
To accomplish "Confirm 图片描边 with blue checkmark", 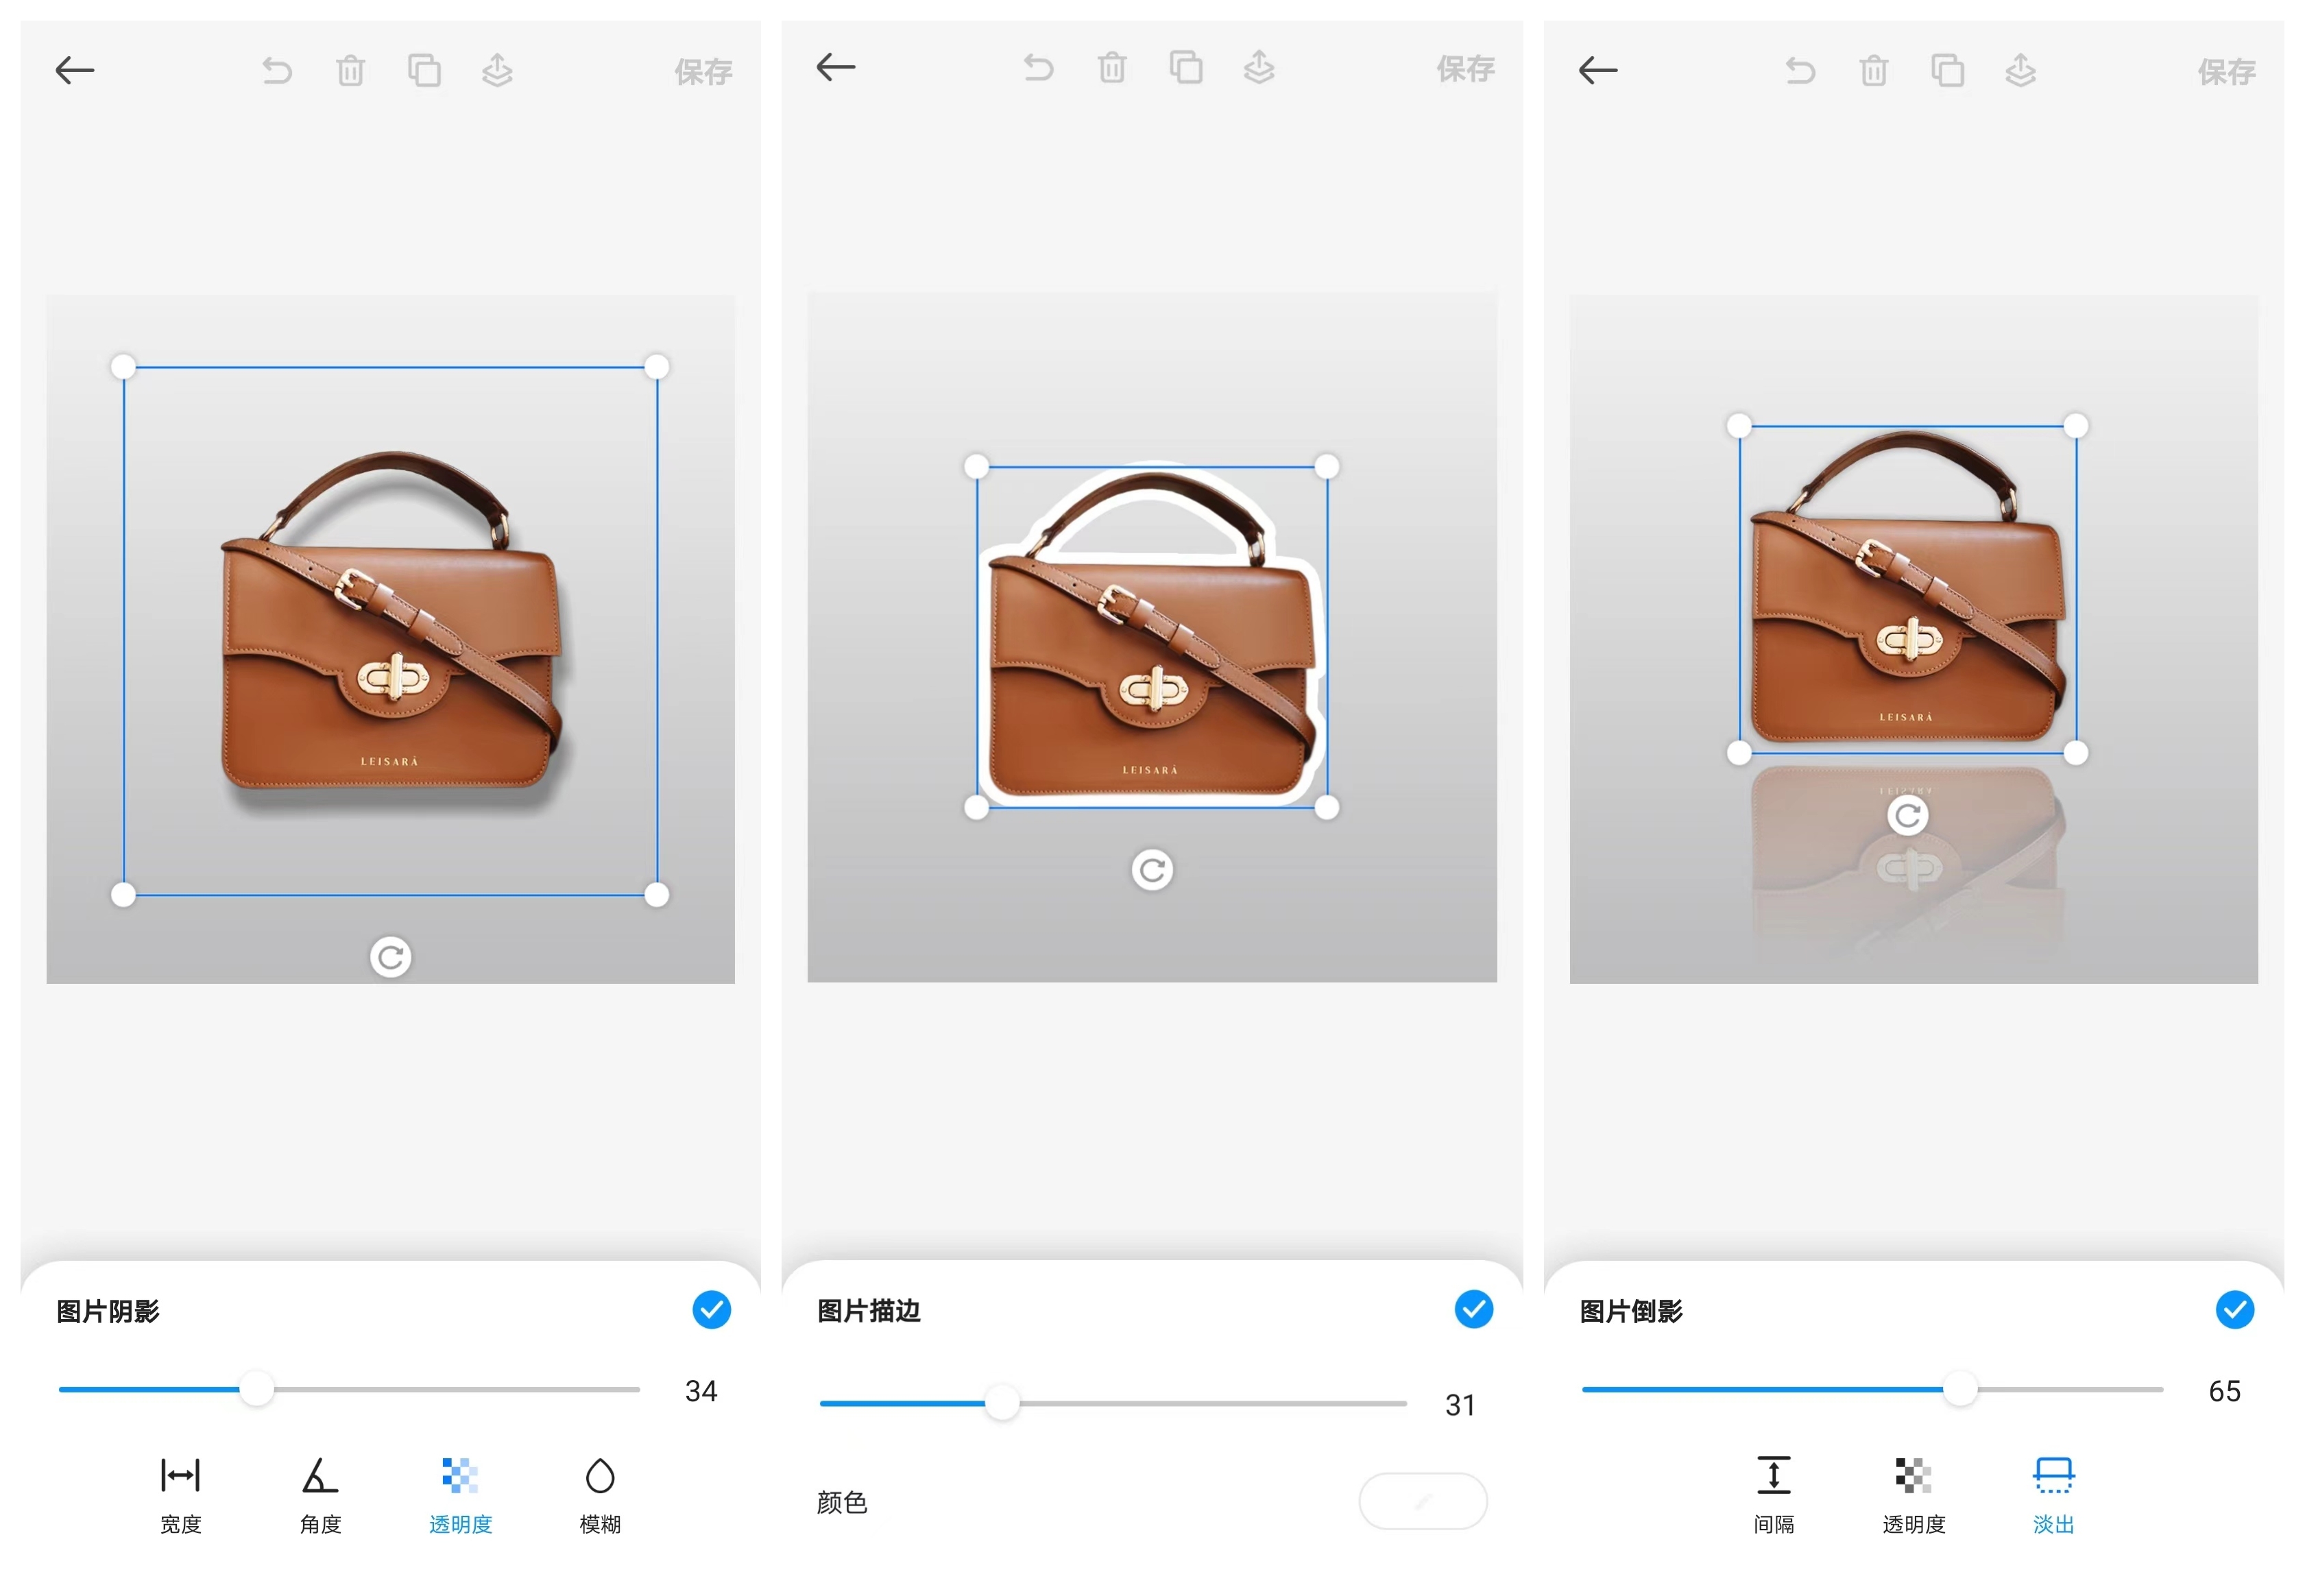I will (1473, 1309).
